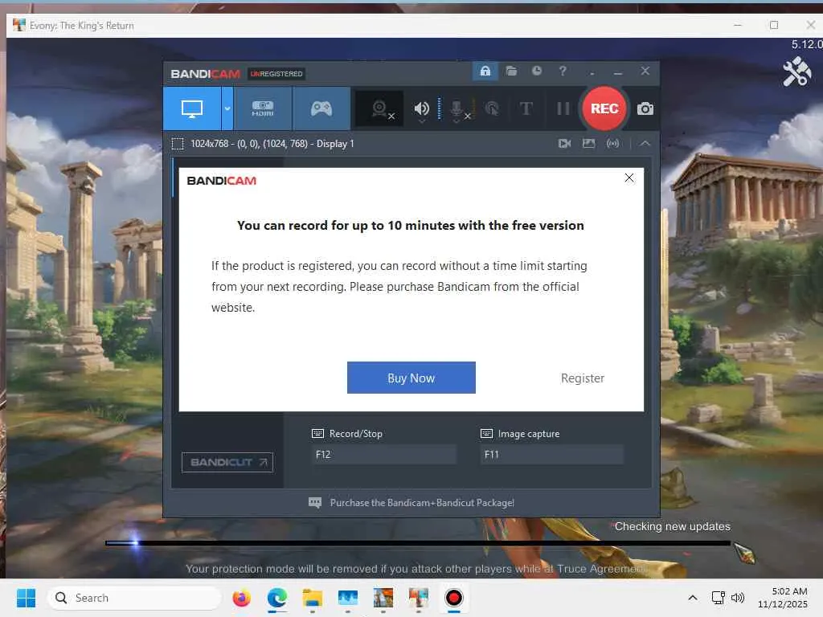Switch to HDMI device recording mode
This screenshot has height=617, width=823.
click(x=263, y=108)
